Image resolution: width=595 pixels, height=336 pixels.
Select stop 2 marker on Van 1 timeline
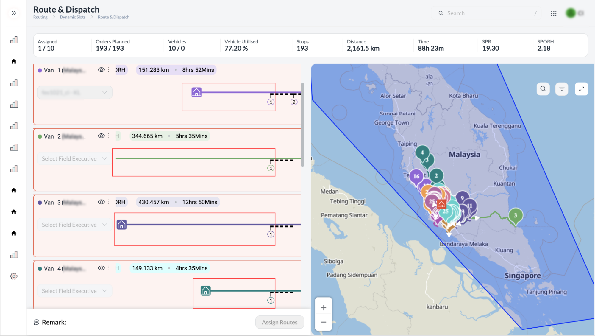tap(294, 102)
